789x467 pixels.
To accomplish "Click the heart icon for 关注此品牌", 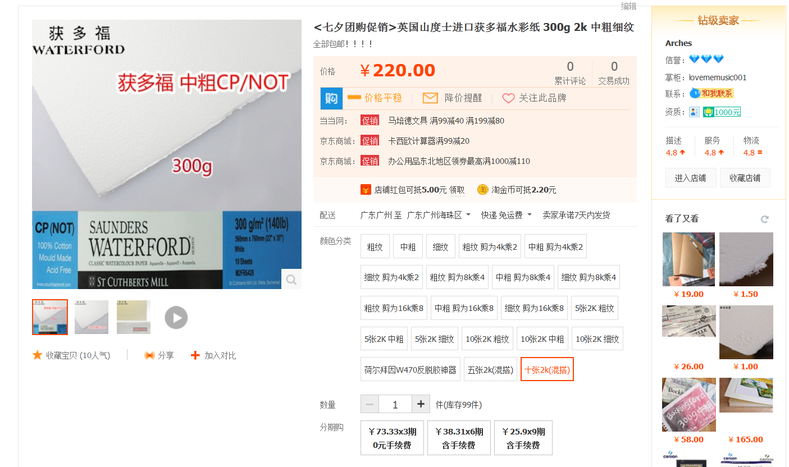I will point(508,98).
